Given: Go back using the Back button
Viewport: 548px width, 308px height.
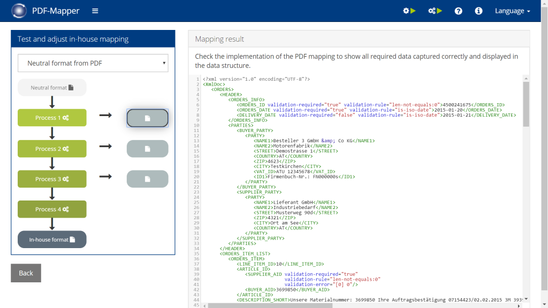Looking at the screenshot, I should [26, 273].
